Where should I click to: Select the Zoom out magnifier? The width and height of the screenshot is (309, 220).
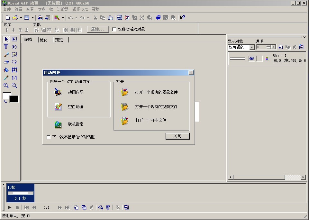(14, 85)
